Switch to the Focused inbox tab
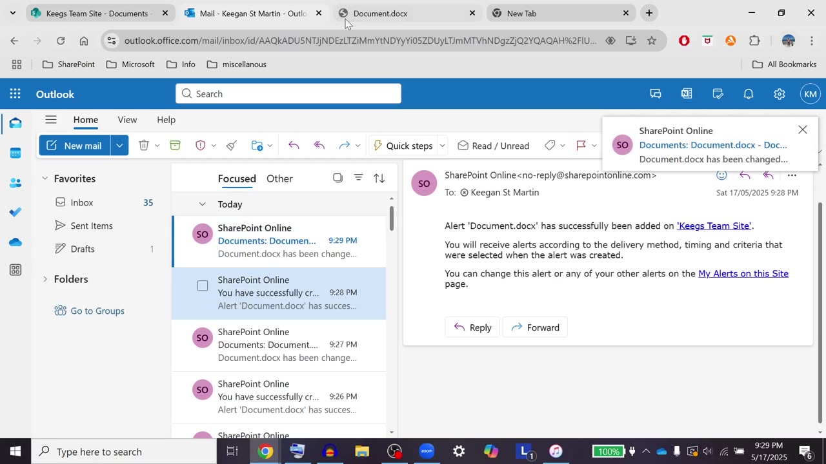Screen dimensions: 826x464 point(237,179)
